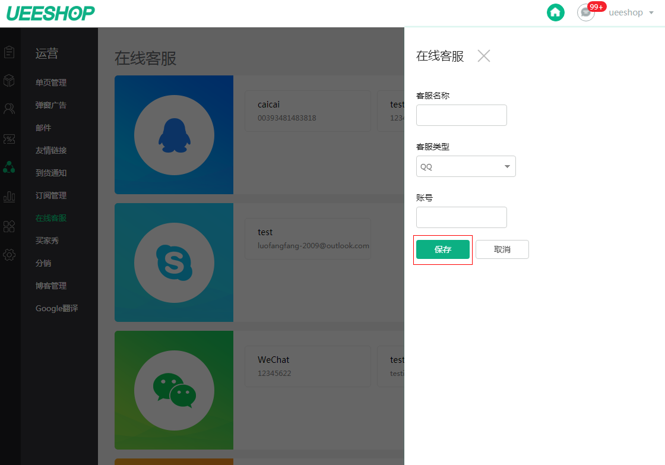Navigate to Google翻译
This screenshot has height=465, width=665.
point(57,308)
